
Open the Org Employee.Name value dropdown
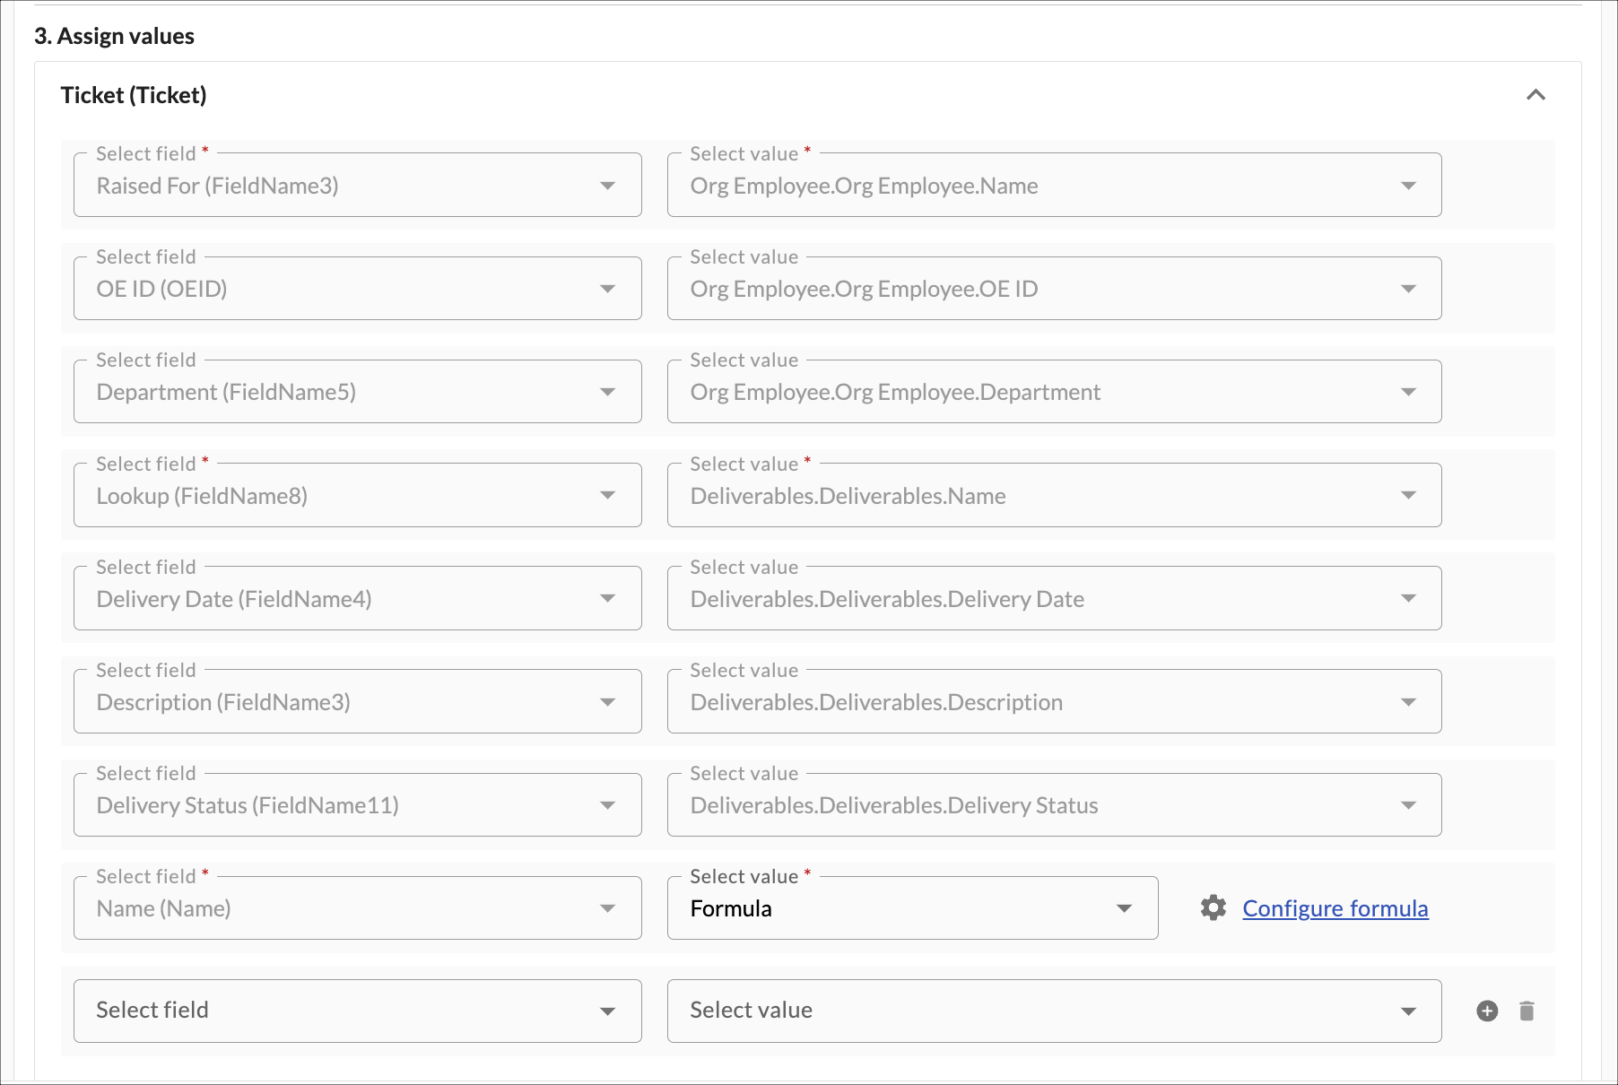1053,186
